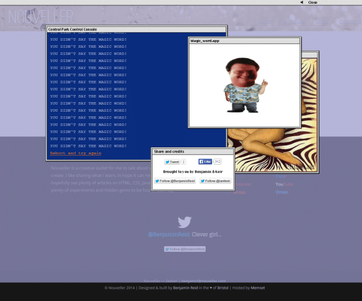Viewport: 362px width, 301px height.
Task: Mute sound with the speaker icon
Action: tap(301, 3)
